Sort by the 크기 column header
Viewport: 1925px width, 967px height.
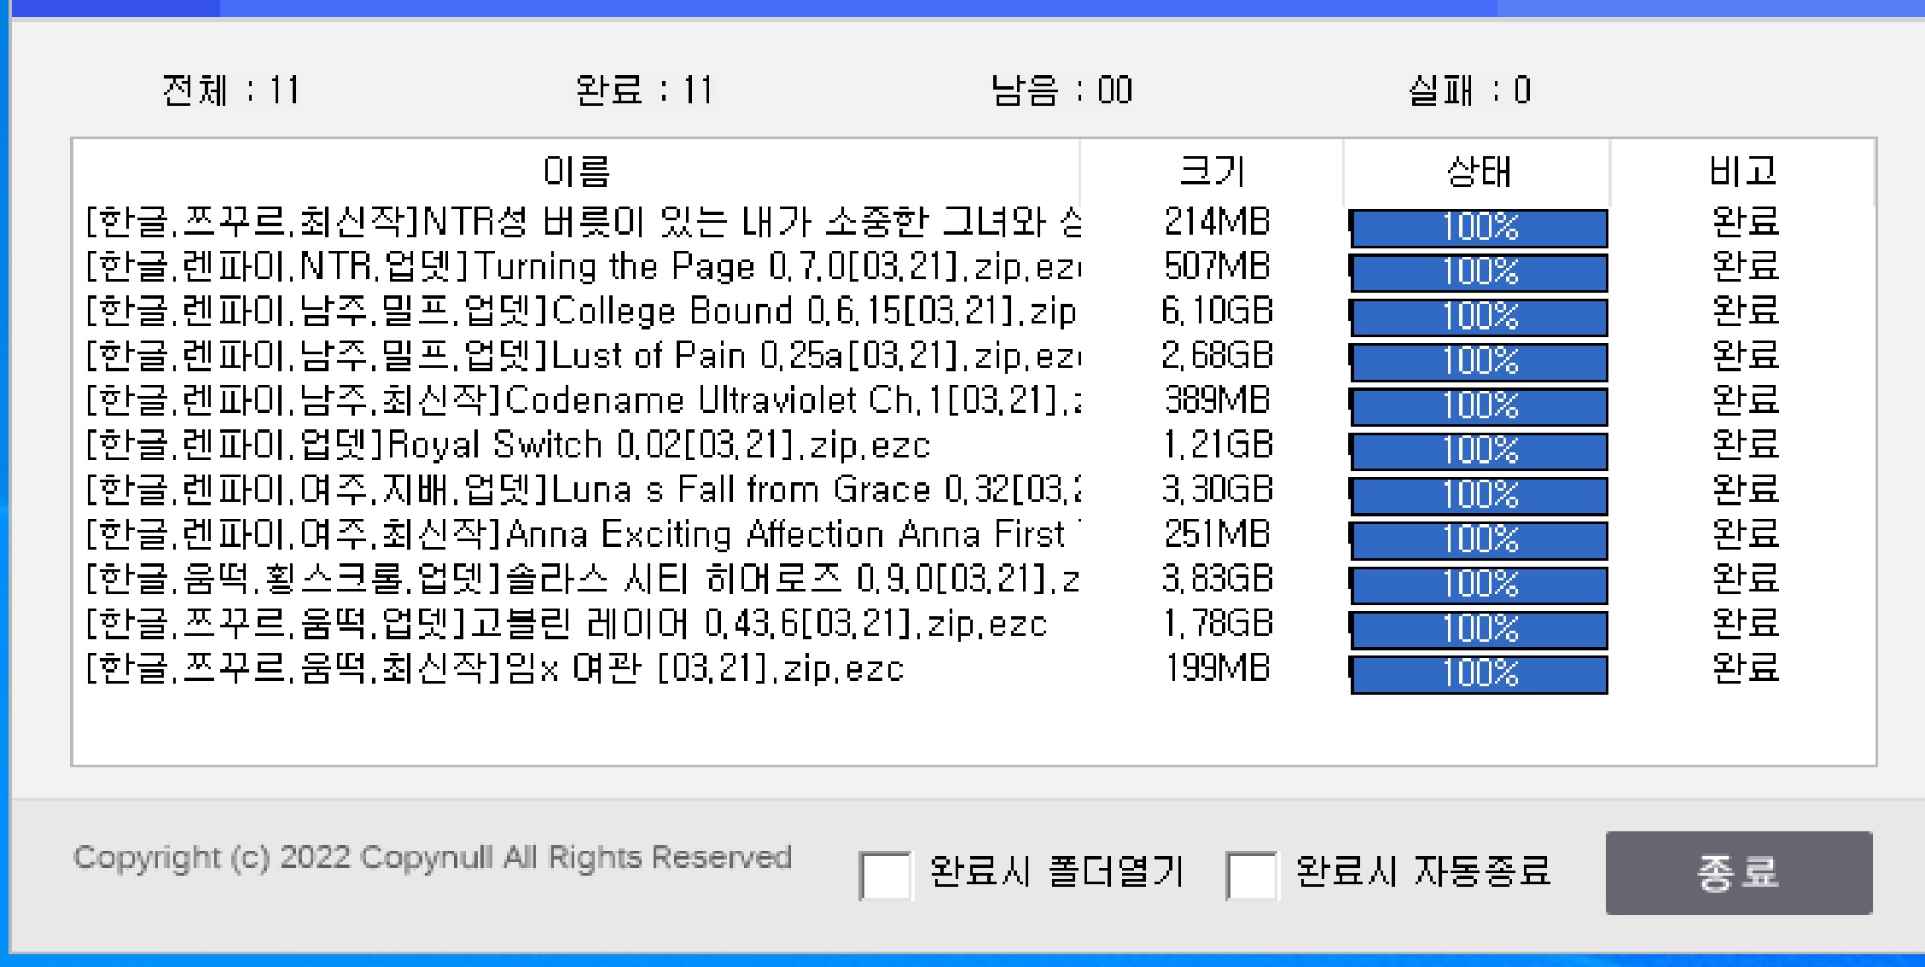click(1212, 172)
